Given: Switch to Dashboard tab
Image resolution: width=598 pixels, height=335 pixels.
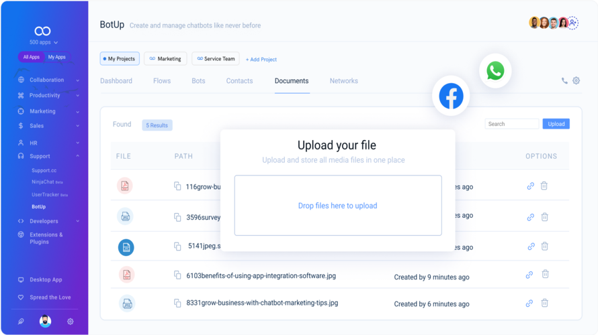Looking at the screenshot, I should (116, 81).
